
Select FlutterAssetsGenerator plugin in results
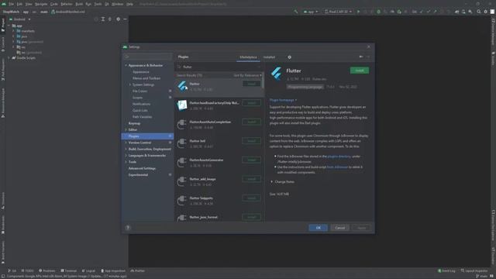219,163
